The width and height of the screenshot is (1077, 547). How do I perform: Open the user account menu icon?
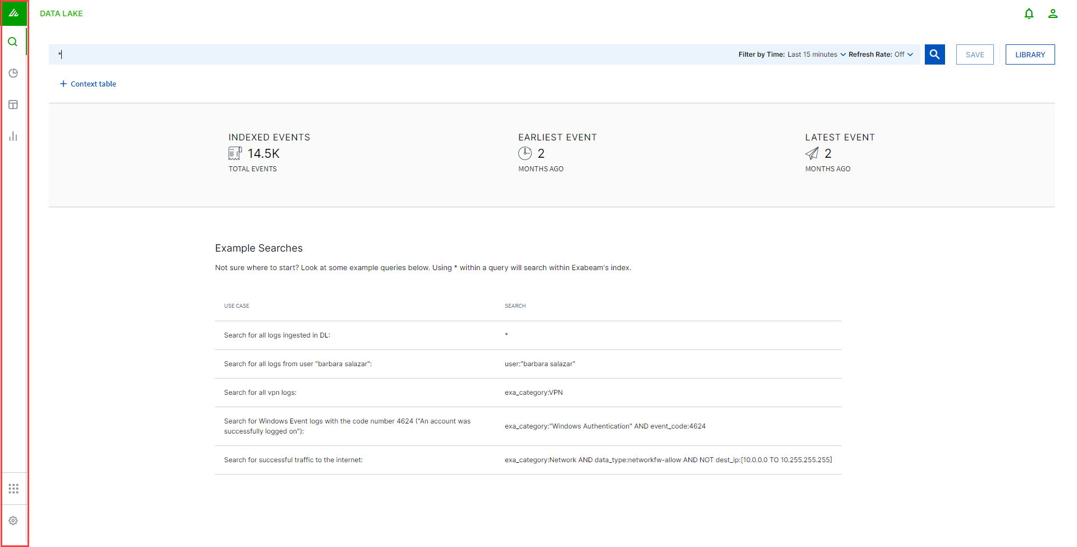click(1053, 13)
